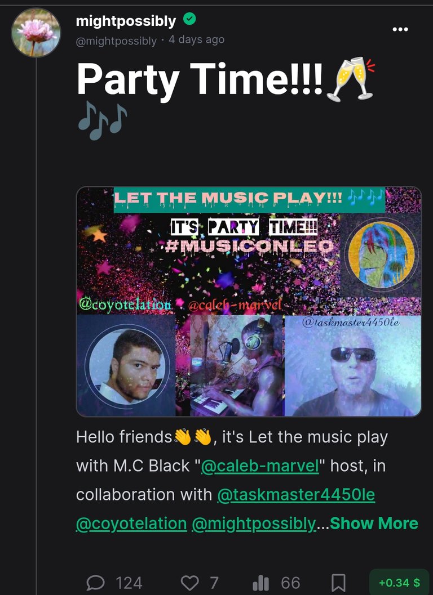The image size is (433, 595).
Task: Open the @taskmaster4450le mention link
Action: [x=296, y=494]
